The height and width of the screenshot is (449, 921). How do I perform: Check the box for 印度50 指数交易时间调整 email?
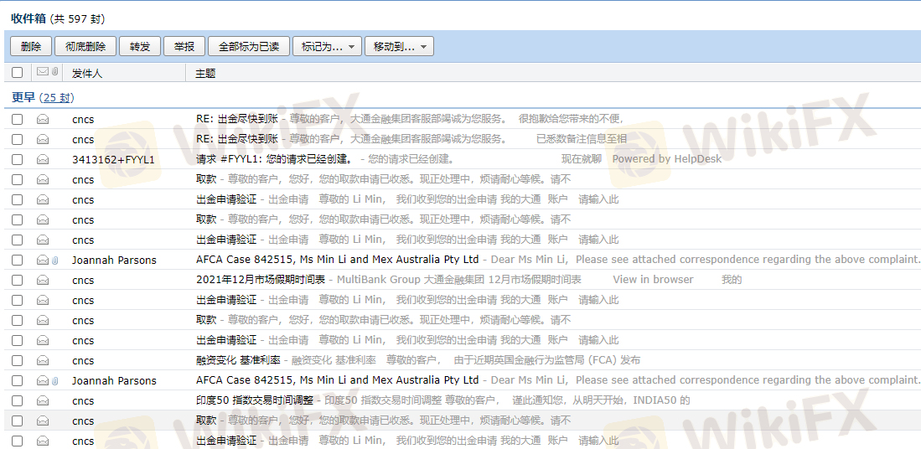17,401
